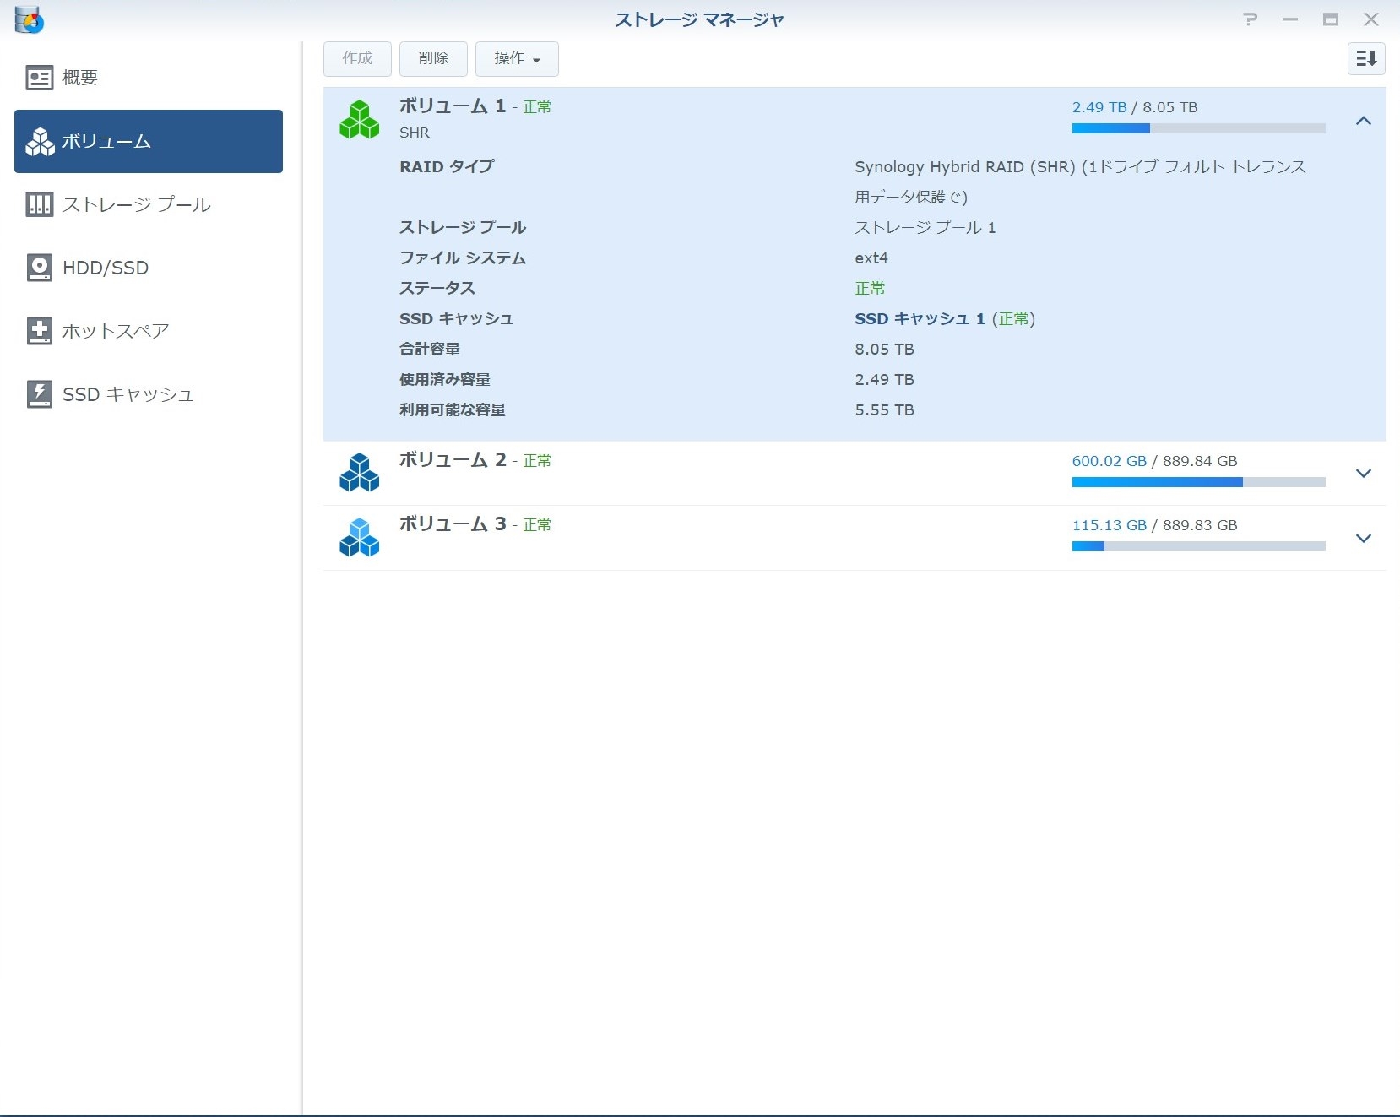The image size is (1400, 1117).
Task: Expand ボリューム 3 details chevron
Action: [x=1363, y=538]
